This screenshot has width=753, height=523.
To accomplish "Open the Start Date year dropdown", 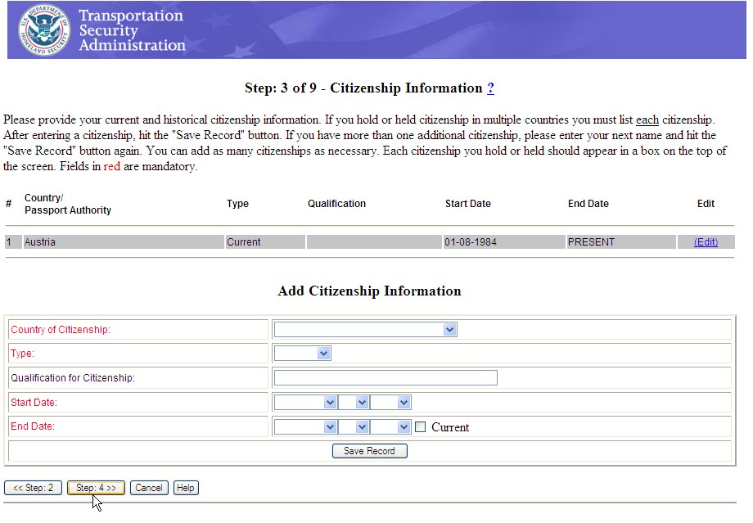I will click(390, 403).
